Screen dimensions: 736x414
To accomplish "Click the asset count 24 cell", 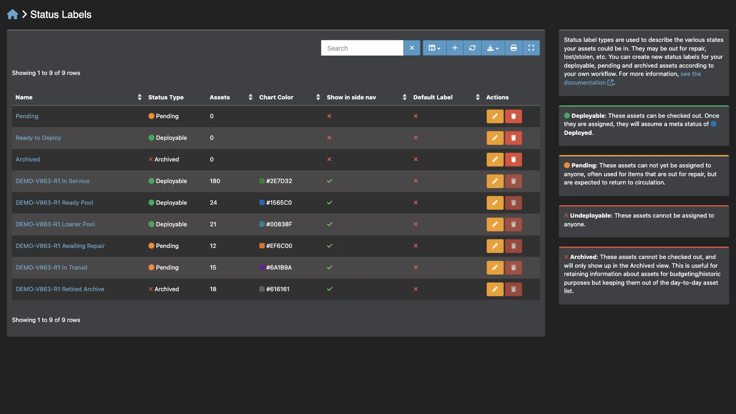I will tap(213, 203).
